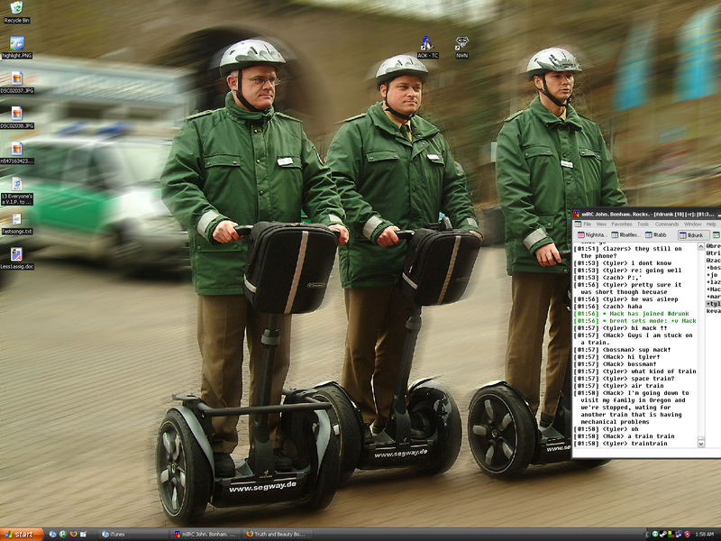Switch to mIRC John. Bonham taskbar button

coord(205,534)
